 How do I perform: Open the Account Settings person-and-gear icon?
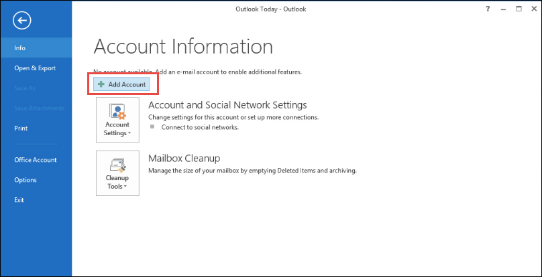117,112
